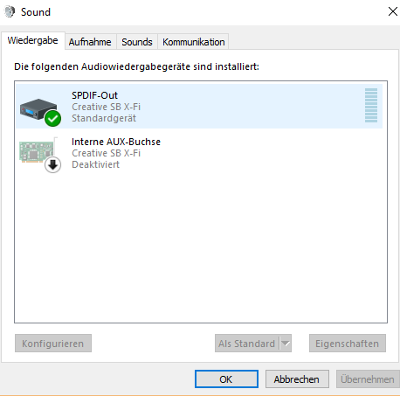Select the SPDIF-Out device name
Image resolution: width=400 pixels, height=396 pixels.
pyautogui.click(x=94, y=95)
